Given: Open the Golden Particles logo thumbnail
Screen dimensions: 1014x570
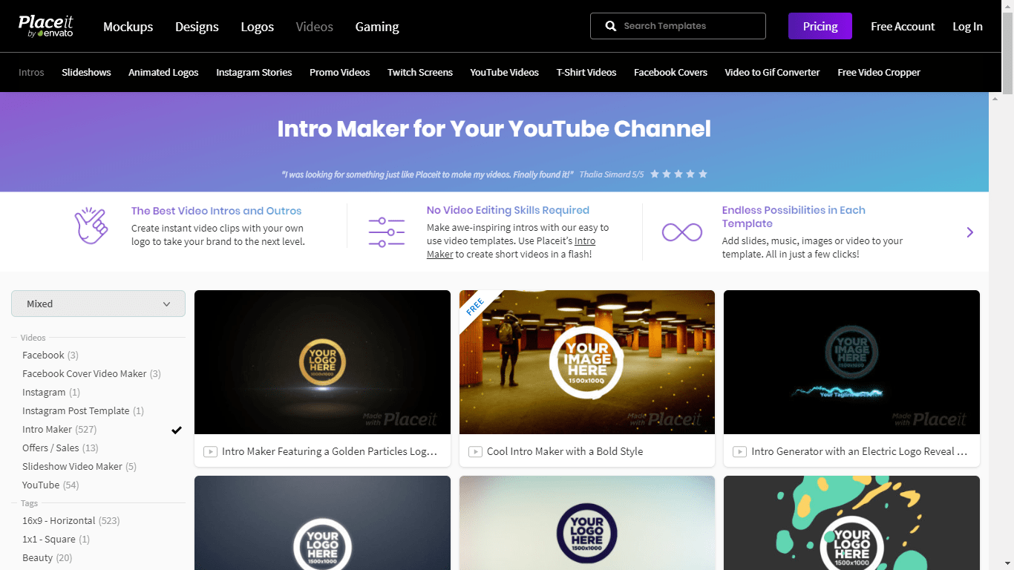Looking at the screenshot, I should coord(322,362).
